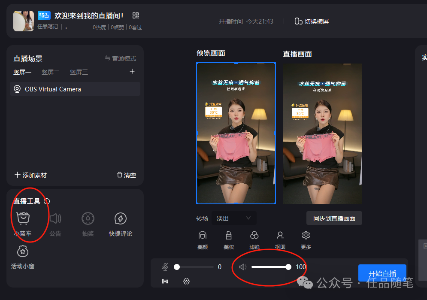Unmute the microphone
This screenshot has width=427, height=300.
[x=165, y=267]
